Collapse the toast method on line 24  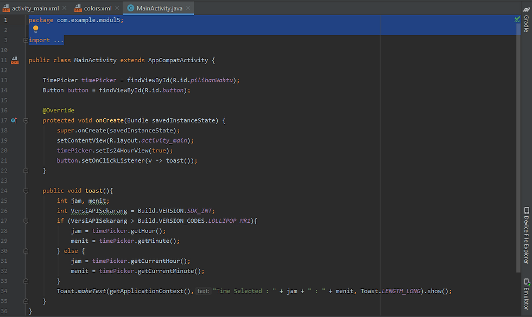point(26,191)
